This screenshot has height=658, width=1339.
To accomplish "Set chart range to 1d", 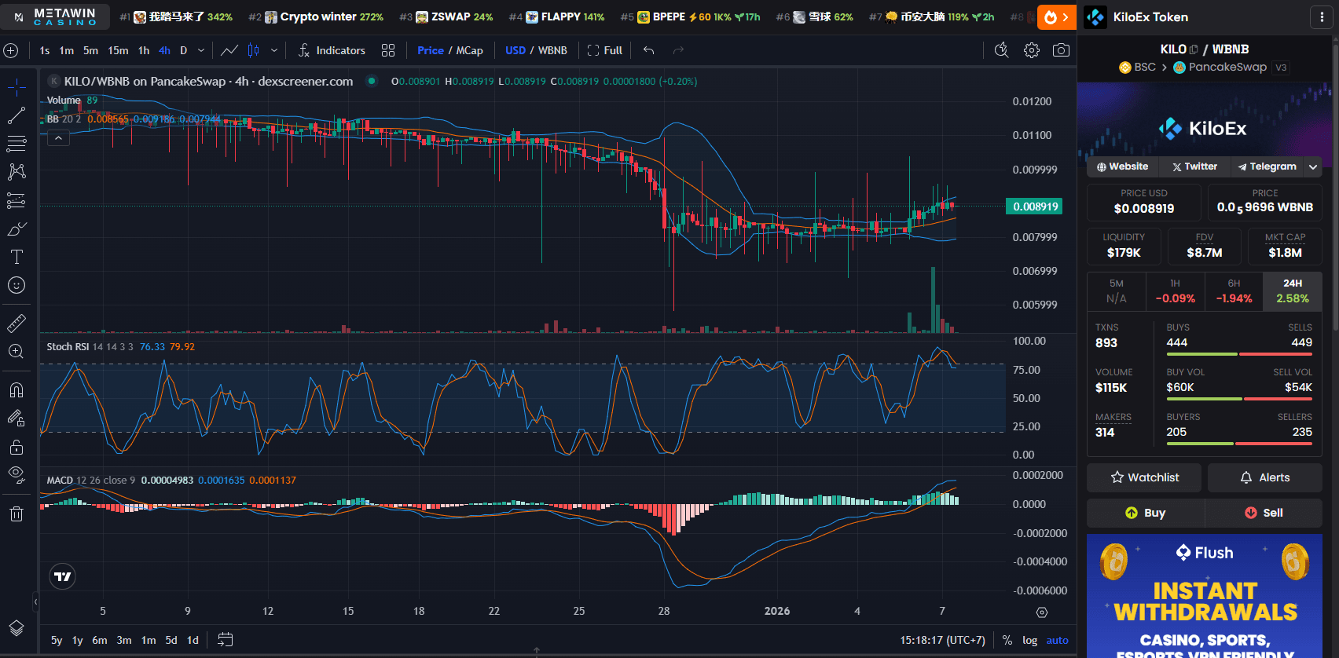I will click(x=193, y=640).
